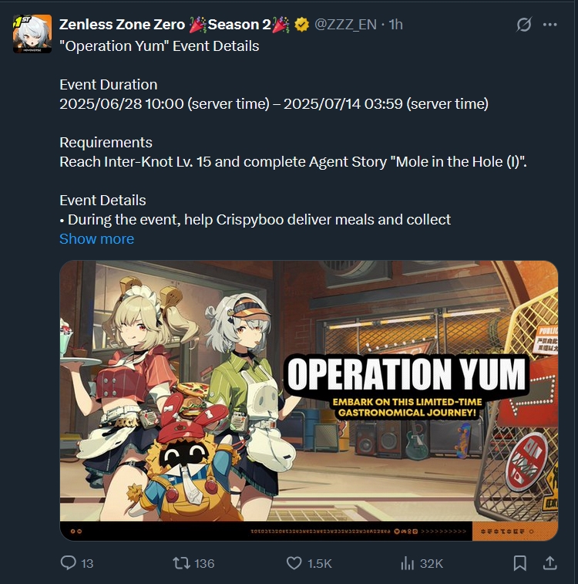This screenshot has width=578, height=584.
Task: Click the 1.5K likes count
Action: pyautogui.click(x=320, y=563)
